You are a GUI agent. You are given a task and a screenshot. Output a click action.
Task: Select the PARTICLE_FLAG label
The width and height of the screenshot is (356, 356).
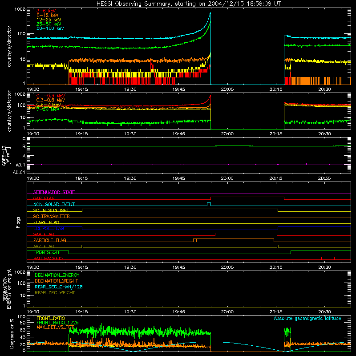(x=50, y=240)
